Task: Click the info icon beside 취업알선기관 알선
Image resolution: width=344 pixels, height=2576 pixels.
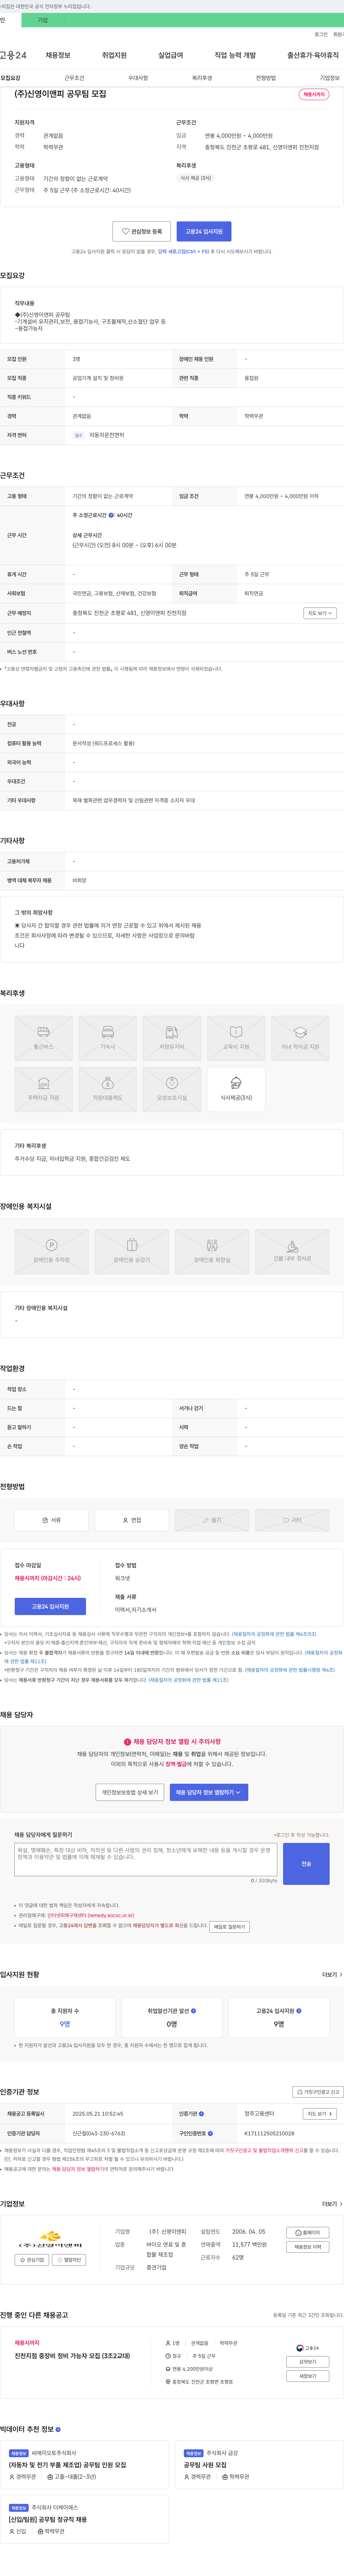Action: tap(194, 2010)
